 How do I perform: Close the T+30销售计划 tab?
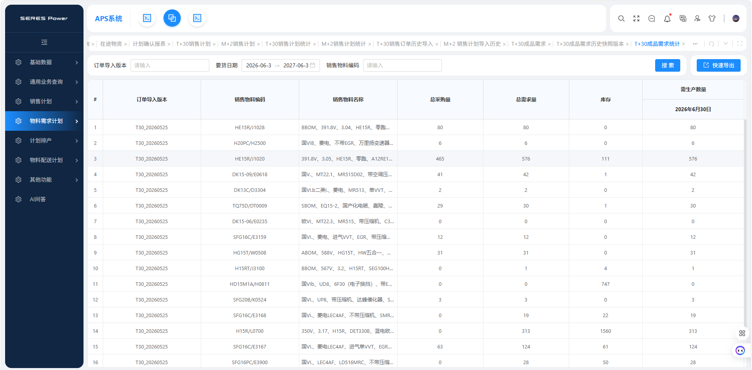pyautogui.click(x=214, y=44)
